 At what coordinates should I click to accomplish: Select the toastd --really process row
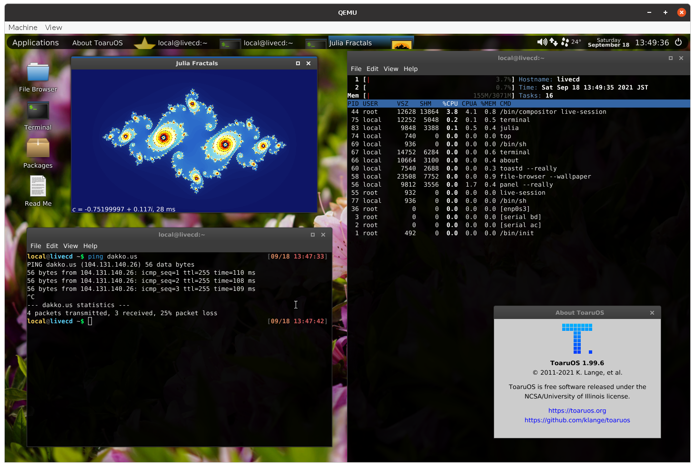[518, 169]
